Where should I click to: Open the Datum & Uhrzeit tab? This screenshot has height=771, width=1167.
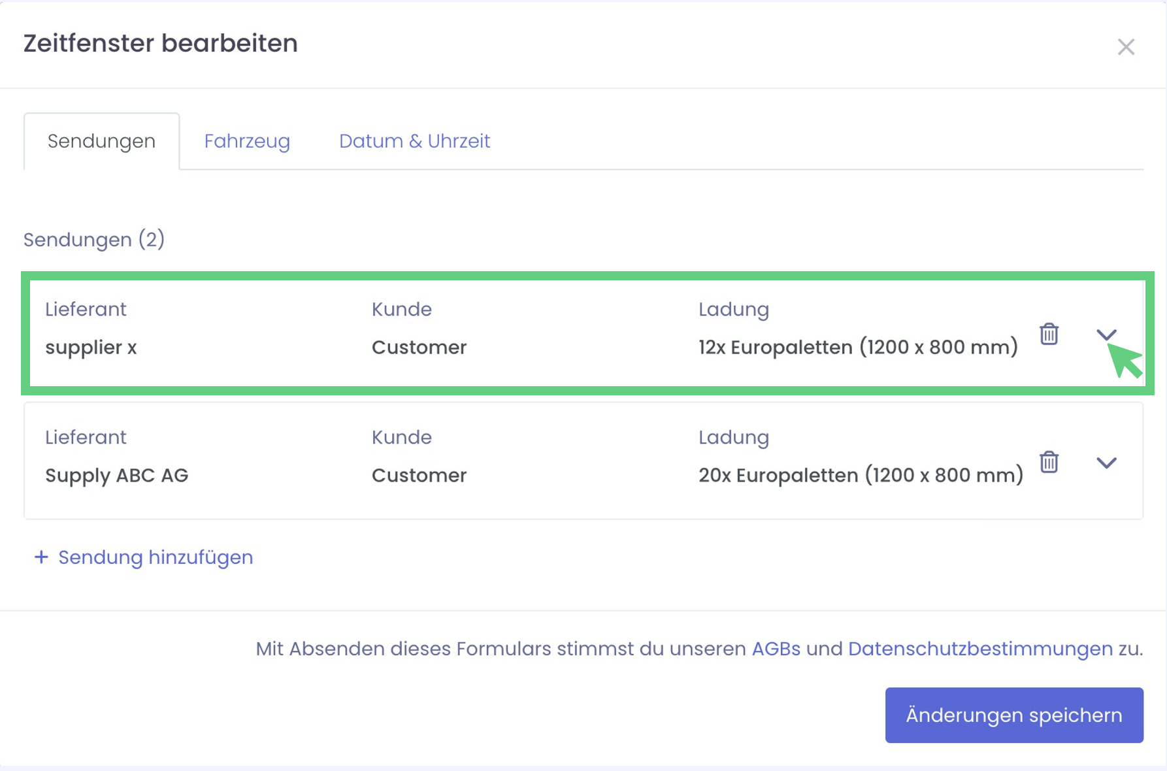coord(414,141)
